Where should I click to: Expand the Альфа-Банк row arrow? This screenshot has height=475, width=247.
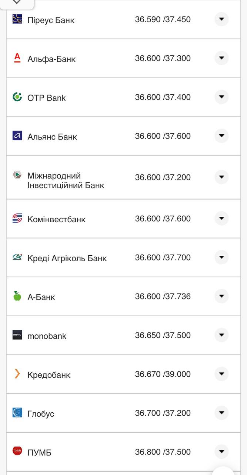tap(221, 58)
